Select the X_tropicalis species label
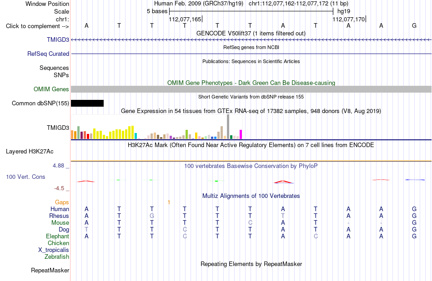Image resolution: width=432 pixels, height=281 pixels. coord(54,250)
